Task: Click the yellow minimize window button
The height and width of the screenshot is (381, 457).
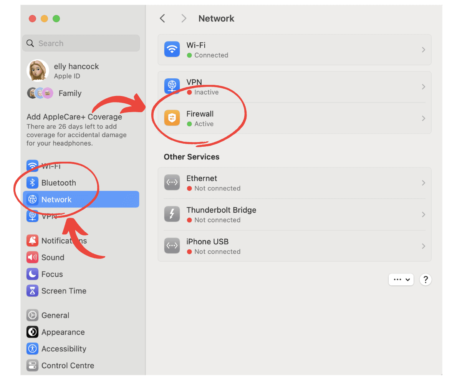Action: tap(44, 19)
